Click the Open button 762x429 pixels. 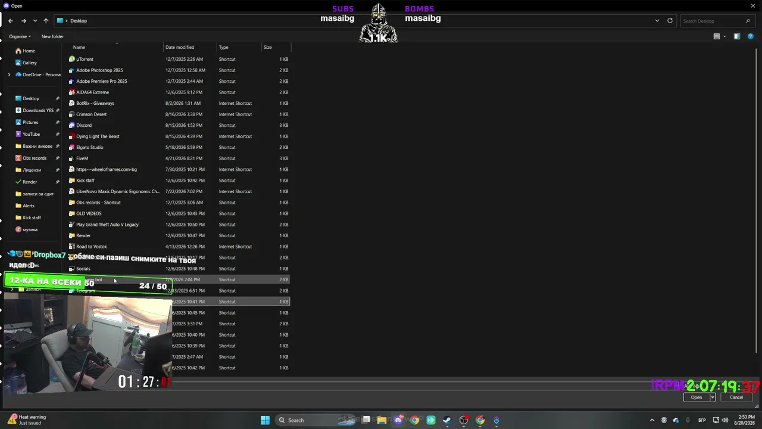coord(696,397)
